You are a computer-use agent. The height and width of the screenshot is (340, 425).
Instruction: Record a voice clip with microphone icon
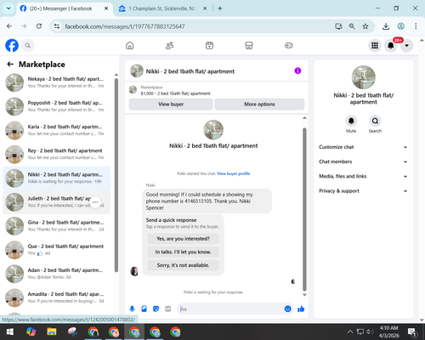pyautogui.click(x=132, y=309)
